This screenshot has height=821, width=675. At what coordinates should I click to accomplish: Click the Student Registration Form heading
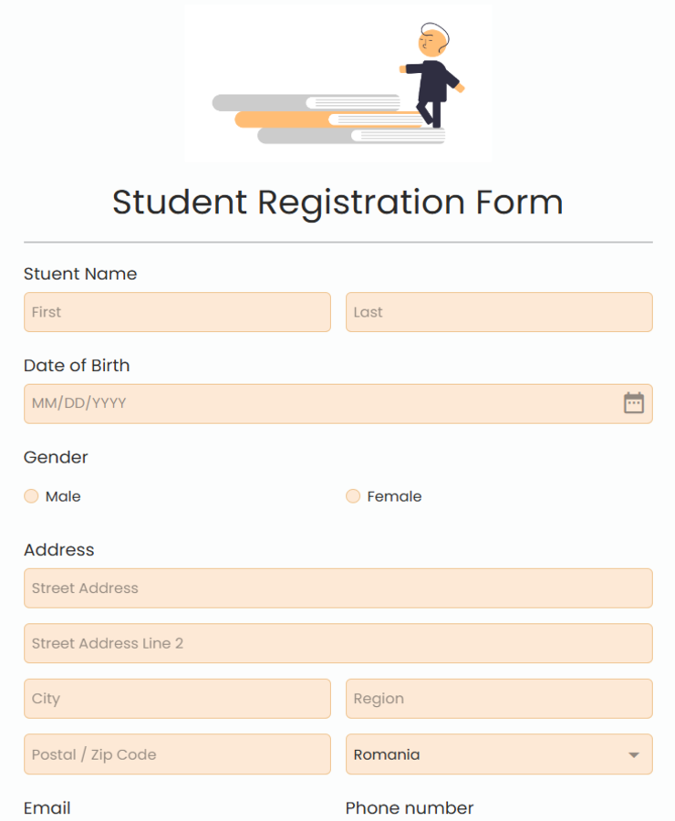coord(337,202)
